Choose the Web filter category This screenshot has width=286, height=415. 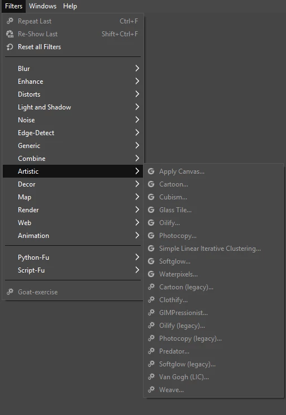click(73, 223)
